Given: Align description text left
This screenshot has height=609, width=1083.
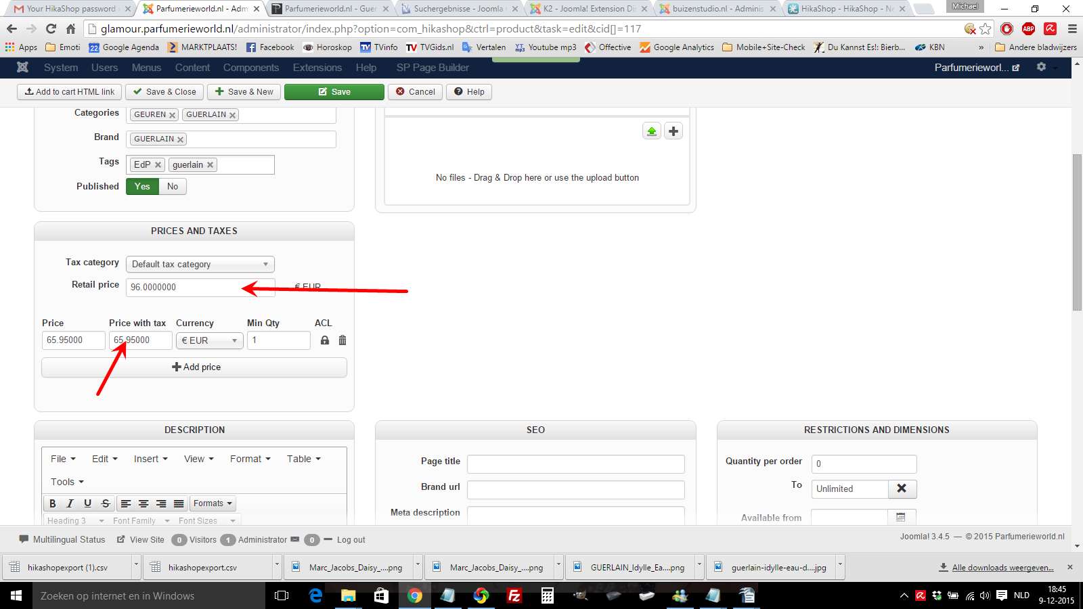Looking at the screenshot, I should click(x=126, y=503).
